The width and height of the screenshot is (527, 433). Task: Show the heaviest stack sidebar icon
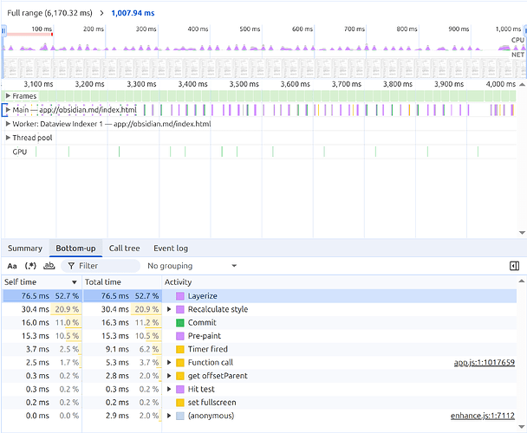tap(514, 266)
